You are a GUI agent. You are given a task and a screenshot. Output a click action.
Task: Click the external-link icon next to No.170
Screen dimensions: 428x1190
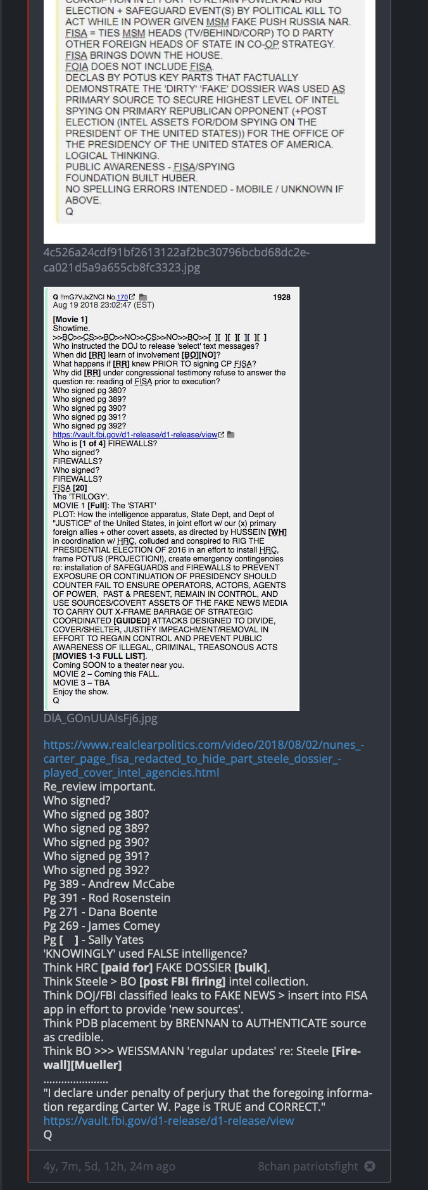click(x=132, y=297)
